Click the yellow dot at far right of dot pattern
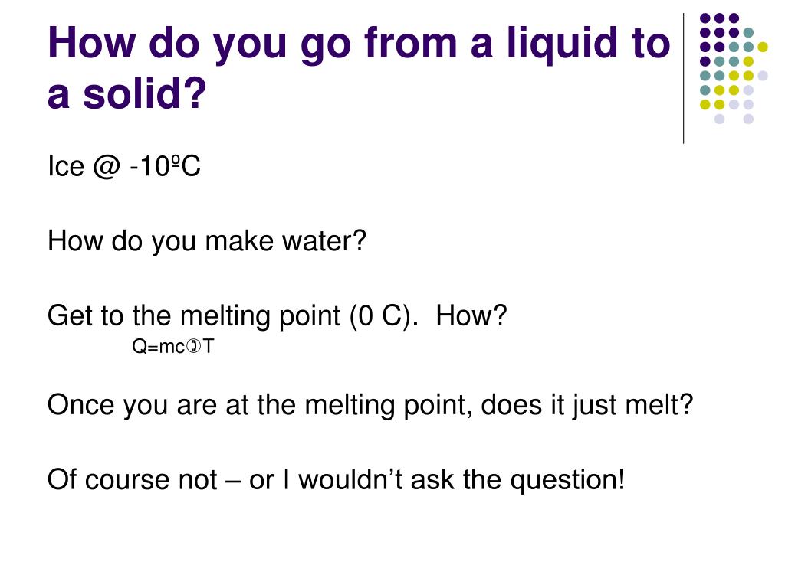Image resolution: width=785 pixels, height=588 pixels. tap(763, 47)
